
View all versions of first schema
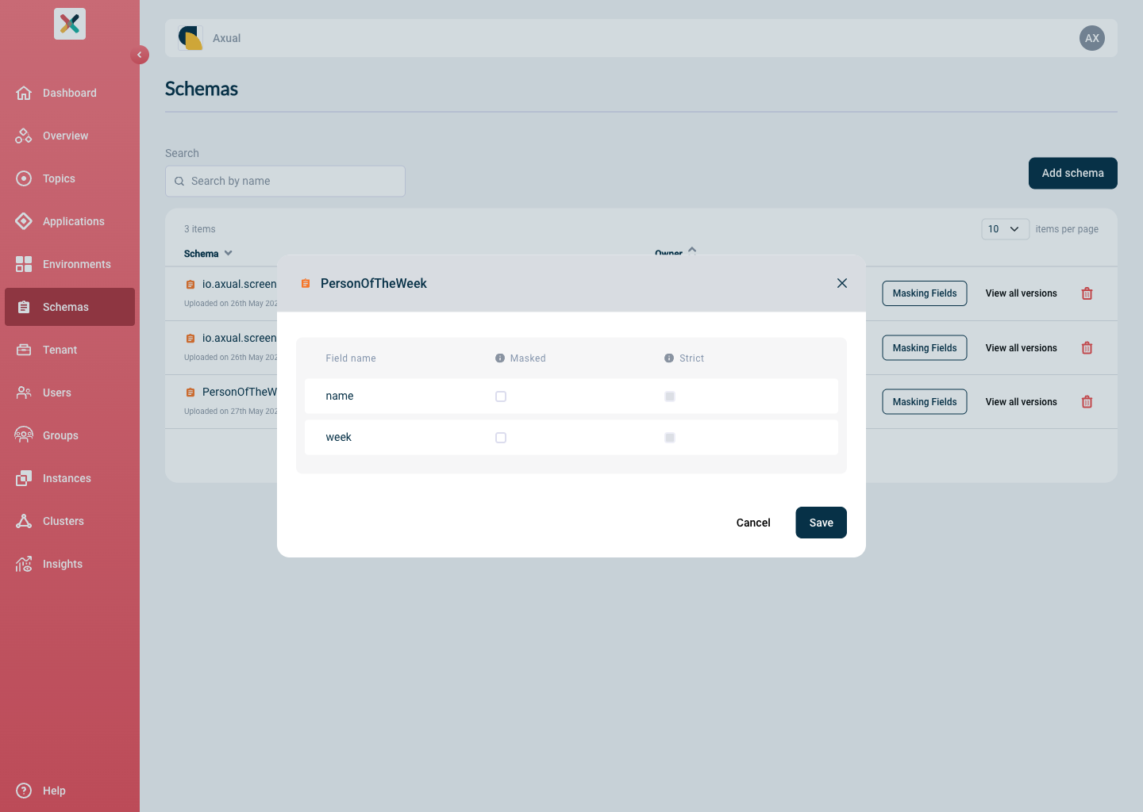click(x=1022, y=293)
